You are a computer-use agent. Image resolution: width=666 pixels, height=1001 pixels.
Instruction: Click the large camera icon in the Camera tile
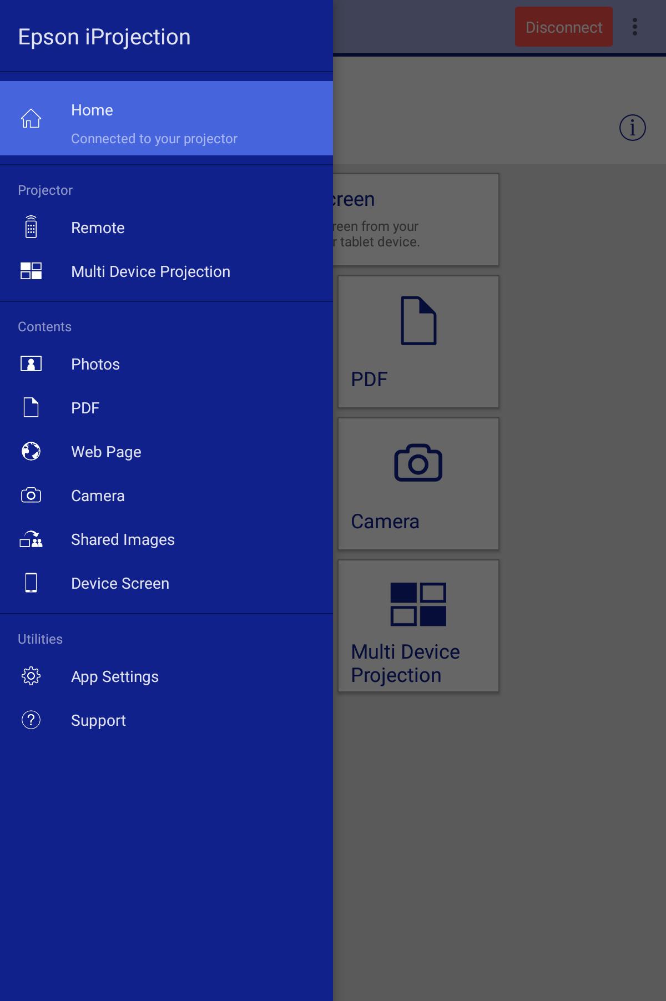click(x=418, y=462)
